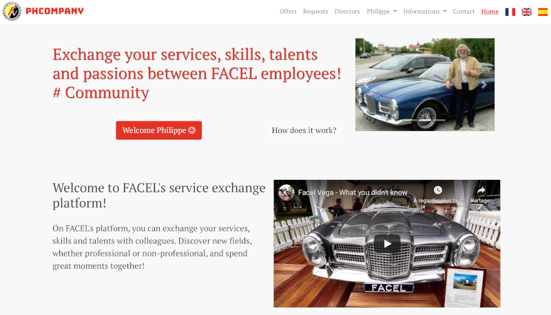Play the Facel Vega video
The image size is (551, 315).
click(387, 243)
